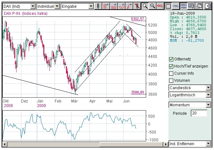Choose Fibonacci fan lines tool
Viewport: 214px width, 150px height.
click(129, 6)
